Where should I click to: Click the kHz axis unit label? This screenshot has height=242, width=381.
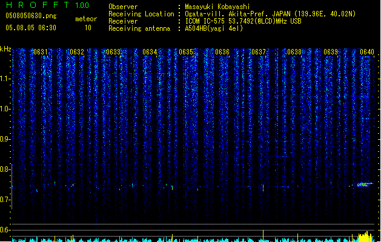click(x=5, y=49)
